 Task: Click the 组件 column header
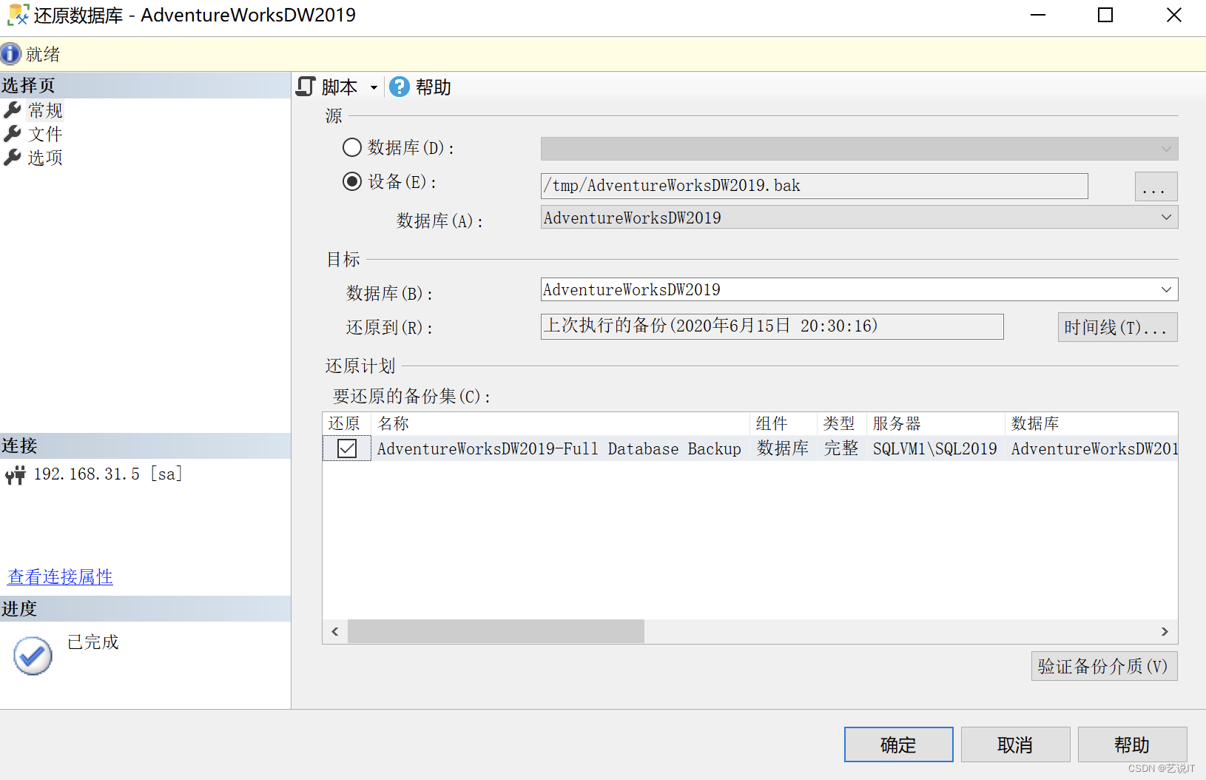click(x=783, y=423)
